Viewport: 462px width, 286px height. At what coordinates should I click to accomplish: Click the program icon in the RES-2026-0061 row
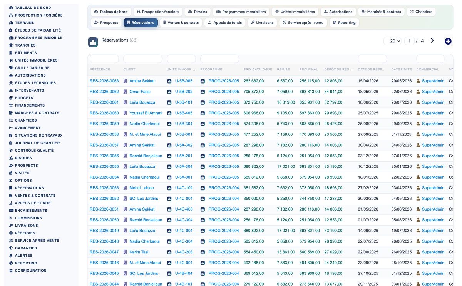click(x=203, y=102)
